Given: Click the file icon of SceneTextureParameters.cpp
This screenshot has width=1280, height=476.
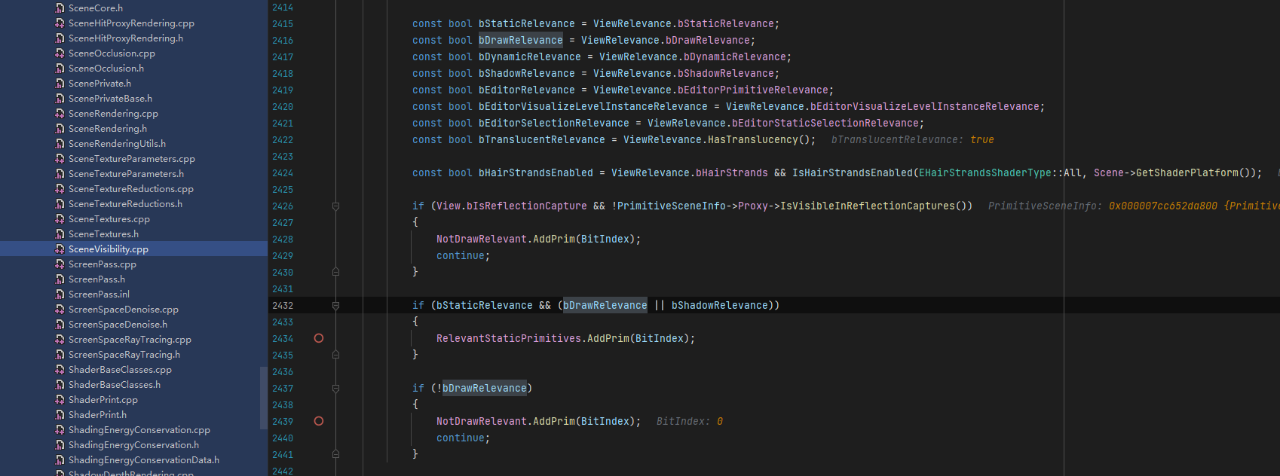Looking at the screenshot, I should [60, 159].
